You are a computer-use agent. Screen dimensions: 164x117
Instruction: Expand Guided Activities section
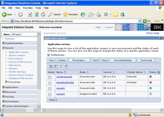click(x=4, y=43)
